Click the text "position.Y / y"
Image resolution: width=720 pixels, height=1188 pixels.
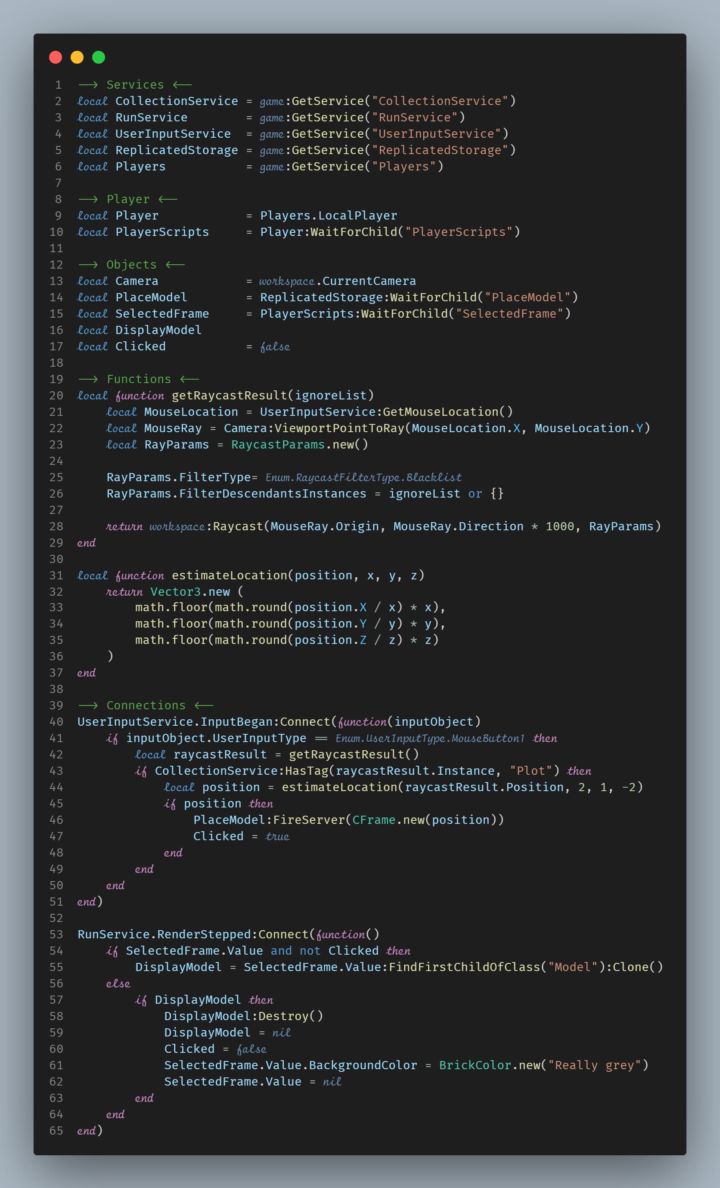(x=345, y=624)
